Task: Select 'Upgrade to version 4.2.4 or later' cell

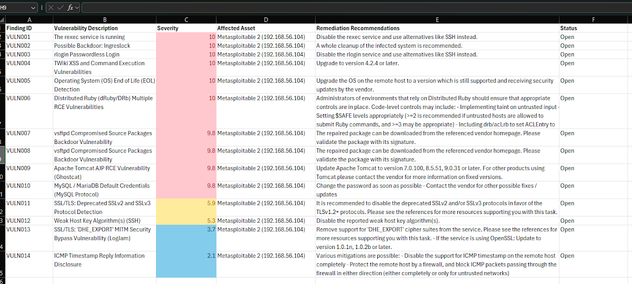Action: click(437, 63)
